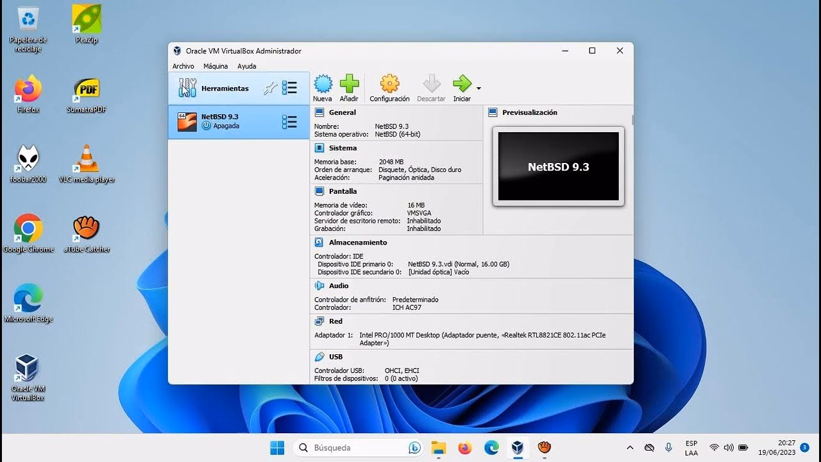
Task: Select the PeaZip desktop icon
Action: click(x=87, y=25)
